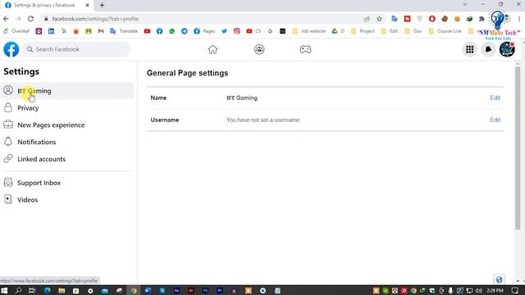Viewport: 525px width, 295px height.
Task: Open Linked accounts settings
Action: (67, 159)
